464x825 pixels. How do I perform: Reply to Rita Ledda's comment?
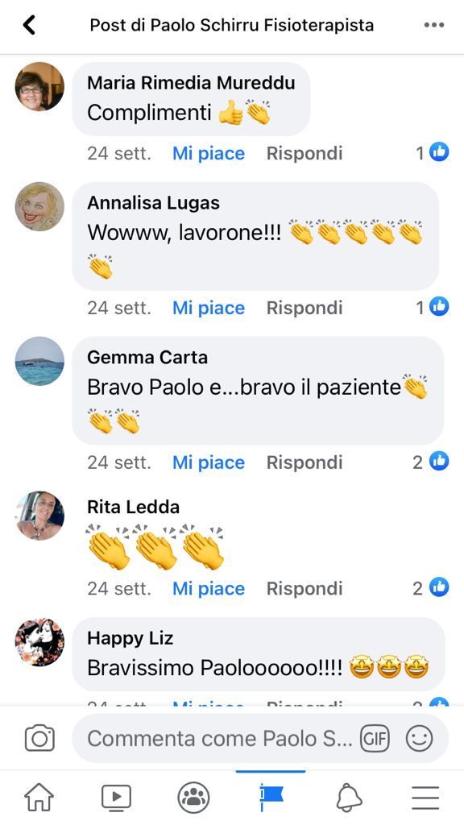click(304, 588)
